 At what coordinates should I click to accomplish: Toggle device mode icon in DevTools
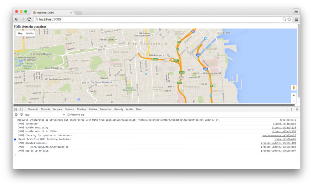click(x=21, y=109)
